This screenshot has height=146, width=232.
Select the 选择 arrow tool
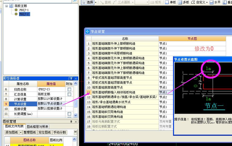(x=88, y=2)
